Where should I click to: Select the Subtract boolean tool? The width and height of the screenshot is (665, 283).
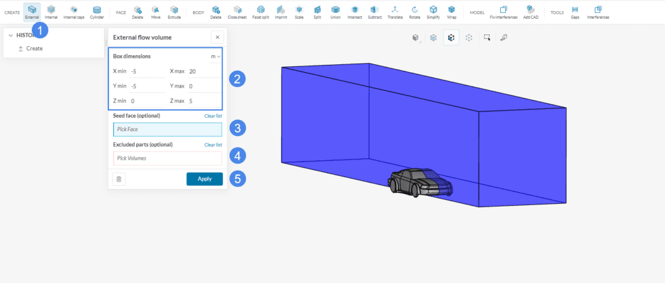point(375,11)
